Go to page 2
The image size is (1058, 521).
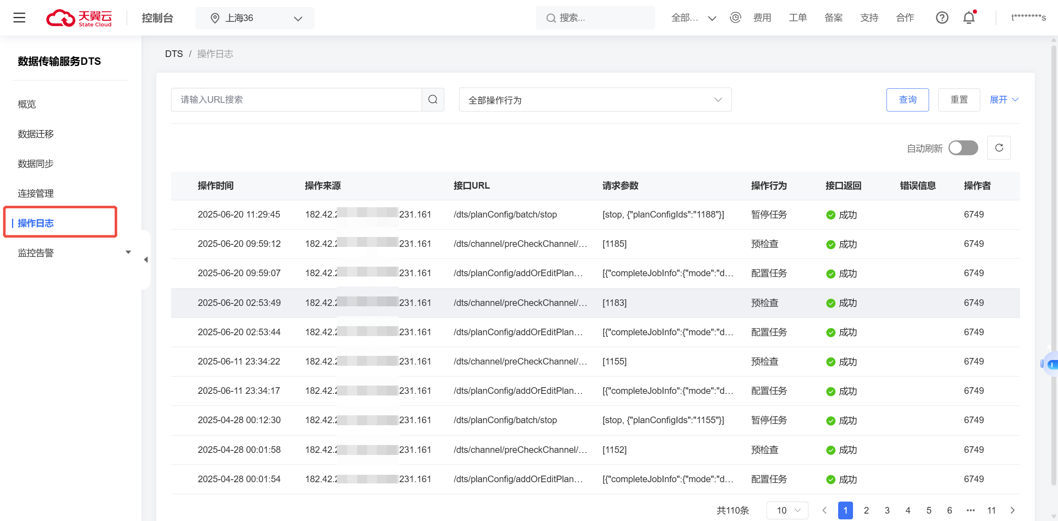(x=866, y=510)
